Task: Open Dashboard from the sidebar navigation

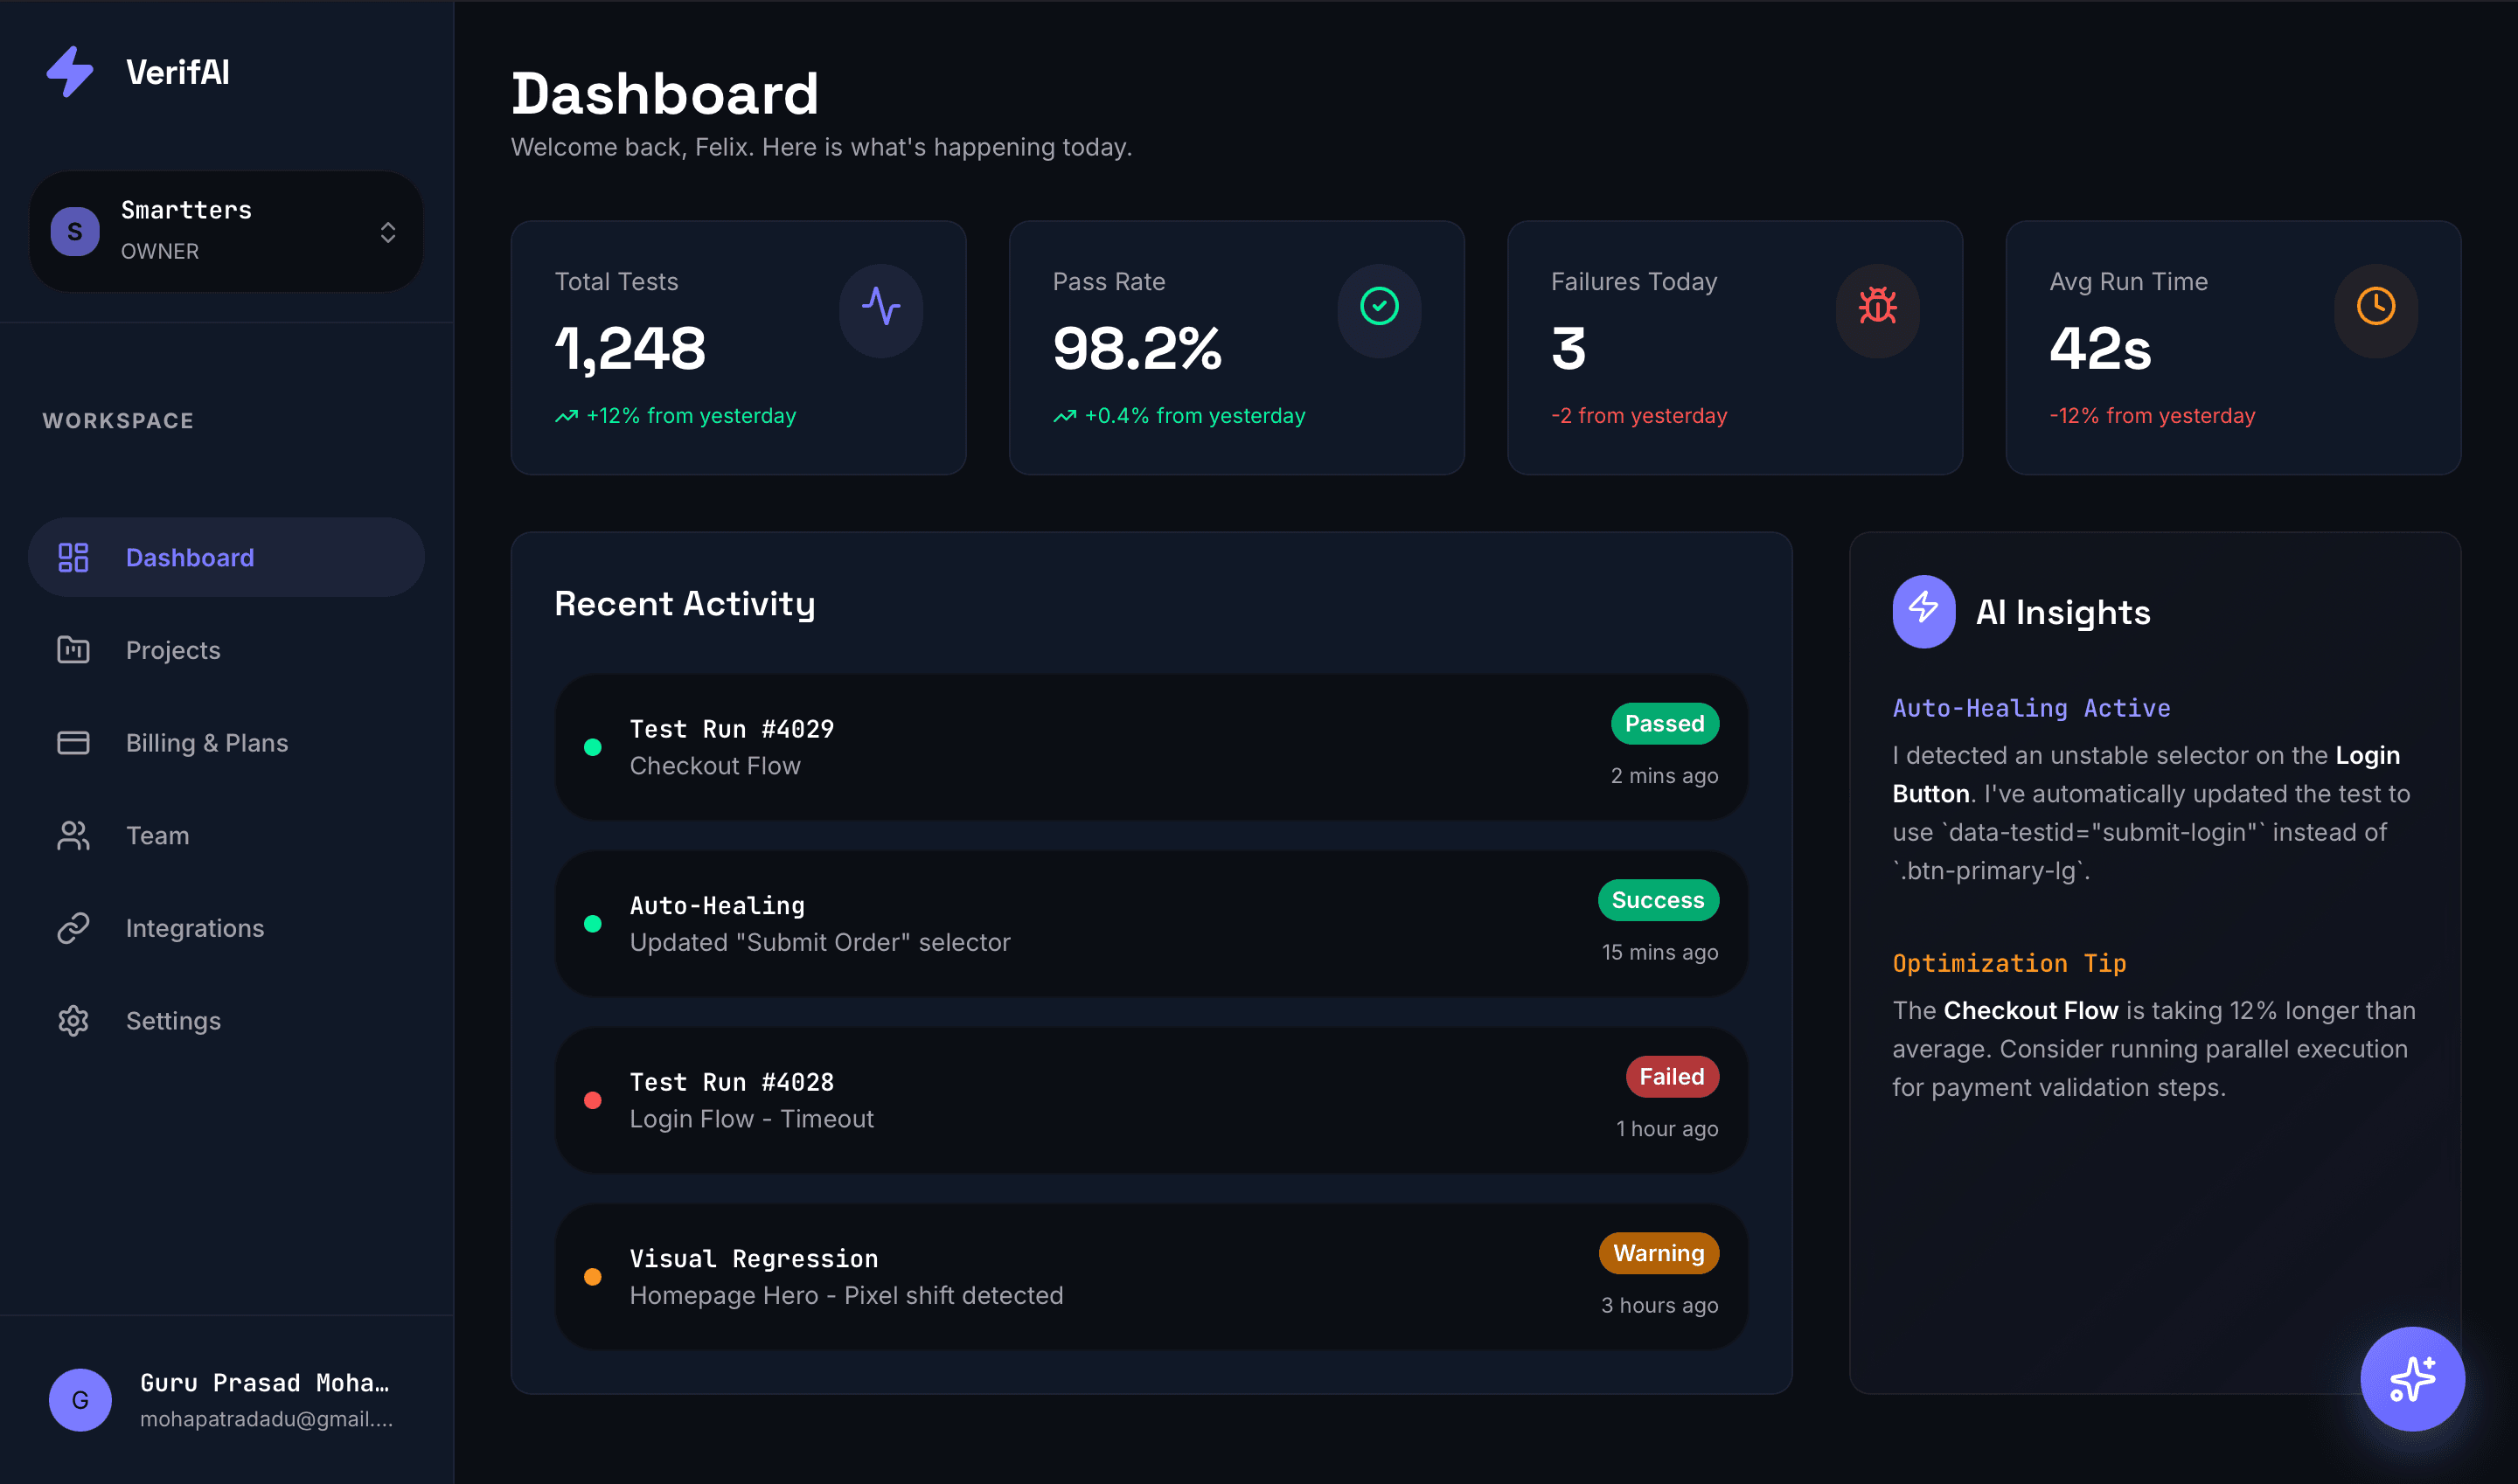Action: tap(190, 557)
